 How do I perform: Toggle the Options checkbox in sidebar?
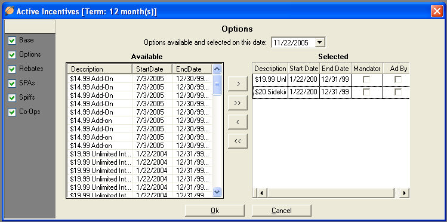click(12, 55)
